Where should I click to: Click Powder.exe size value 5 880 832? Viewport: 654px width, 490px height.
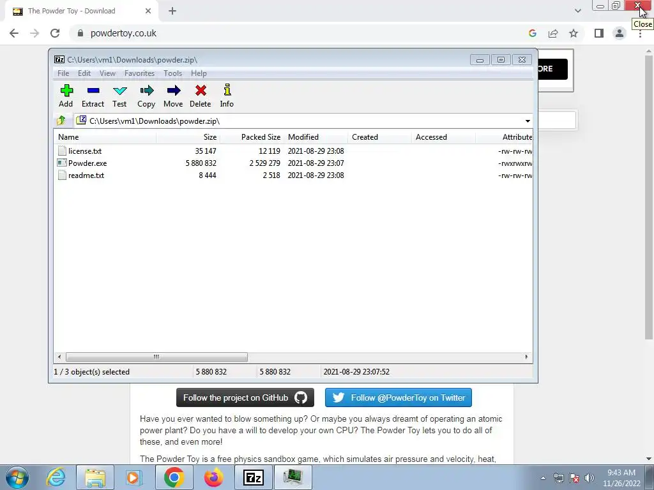pos(201,163)
